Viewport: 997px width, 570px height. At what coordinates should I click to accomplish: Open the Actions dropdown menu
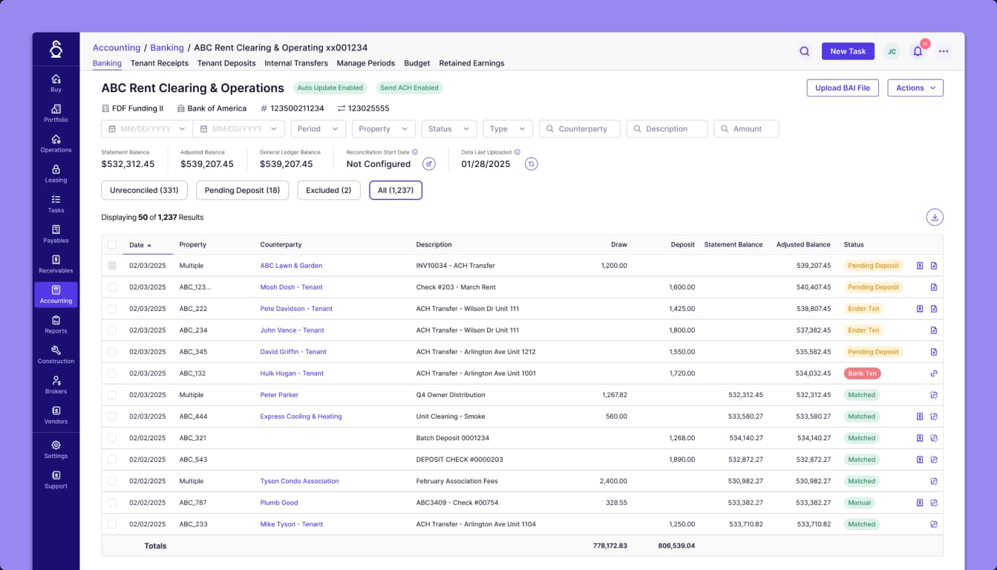pyautogui.click(x=915, y=87)
